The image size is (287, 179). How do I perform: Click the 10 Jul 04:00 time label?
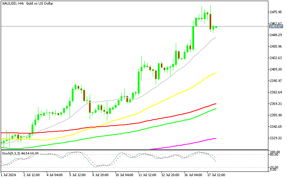pos(124,175)
